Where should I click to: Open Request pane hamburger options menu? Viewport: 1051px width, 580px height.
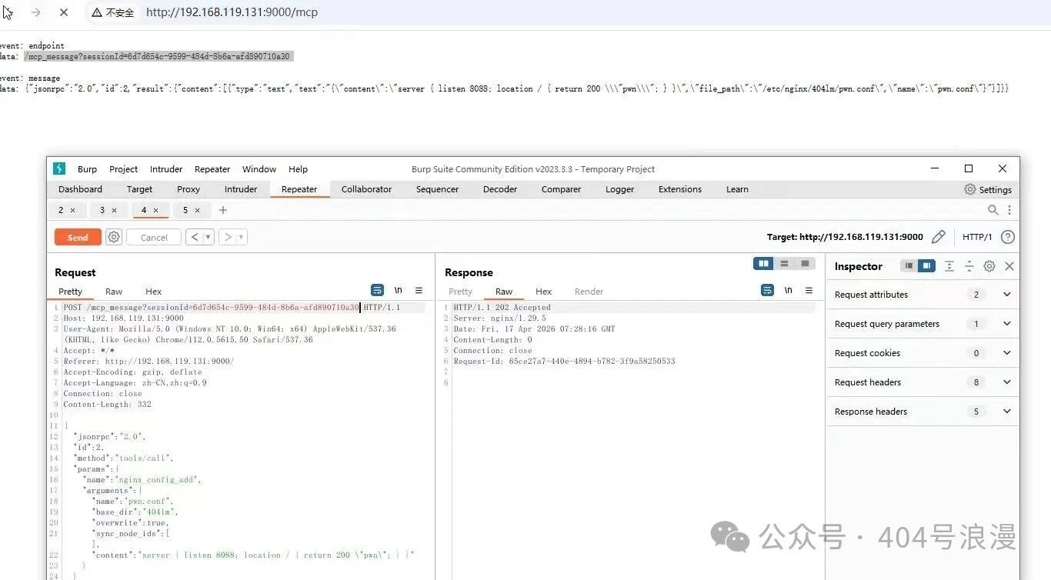(419, 290)
